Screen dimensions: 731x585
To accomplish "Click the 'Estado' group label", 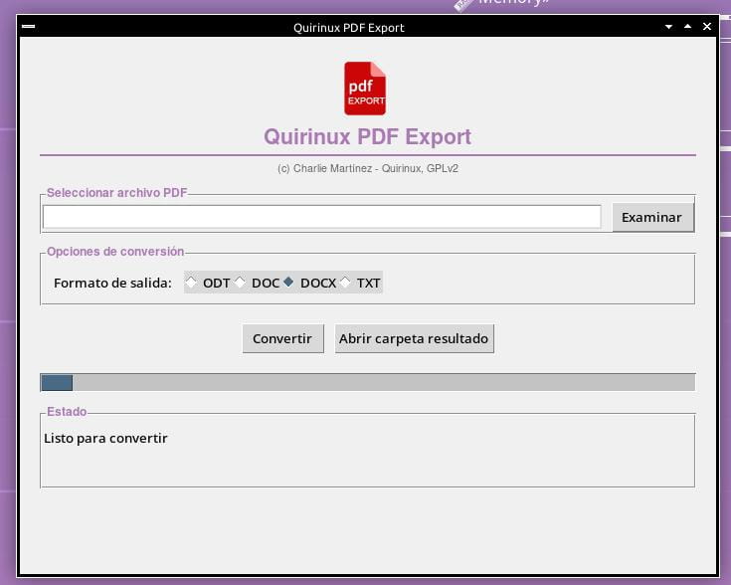I will coord(67,412).
